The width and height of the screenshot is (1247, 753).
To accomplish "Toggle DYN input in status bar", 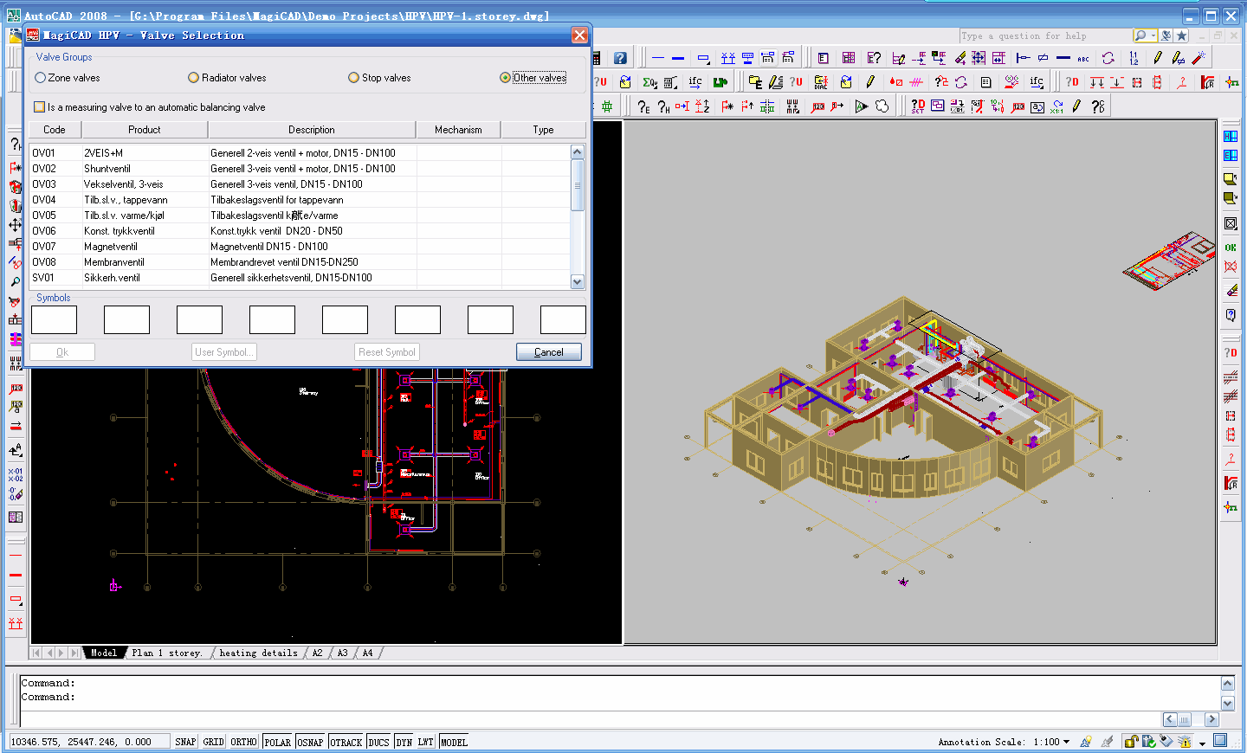I will click(x=404, y=742).
